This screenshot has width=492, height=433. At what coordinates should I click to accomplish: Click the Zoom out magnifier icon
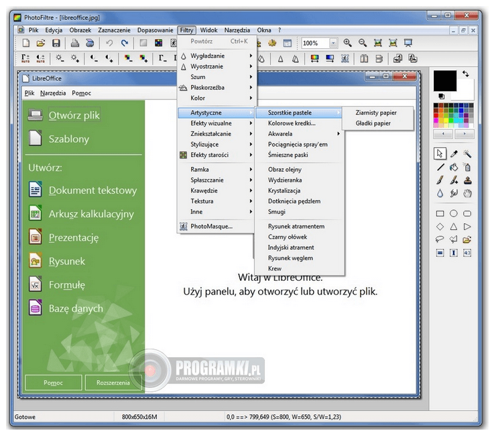coord(363,43)
